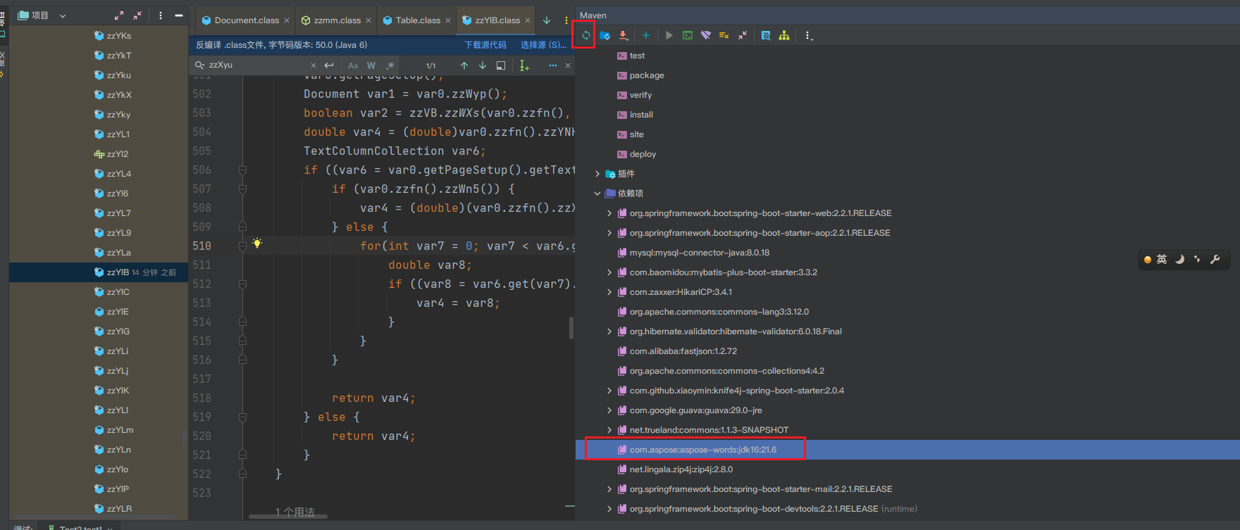The height and width of the screenshot is (530, 1240).
Task: Show Maven dependencies diagram
Action: (x=784, y=35)
